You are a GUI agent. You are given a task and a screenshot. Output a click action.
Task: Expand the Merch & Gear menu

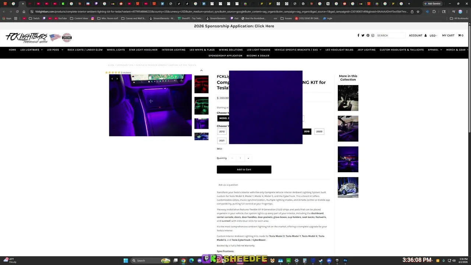pos(457,50)
